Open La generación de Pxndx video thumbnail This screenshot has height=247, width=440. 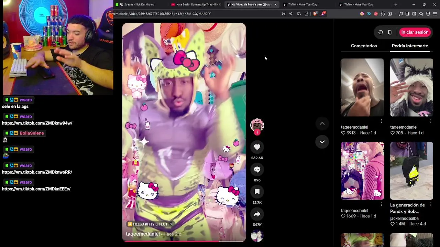[411, 171]
